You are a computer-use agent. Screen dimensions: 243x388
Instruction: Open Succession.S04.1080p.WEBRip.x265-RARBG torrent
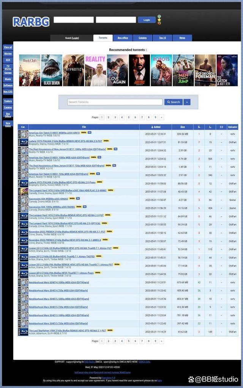coord(52,207)
